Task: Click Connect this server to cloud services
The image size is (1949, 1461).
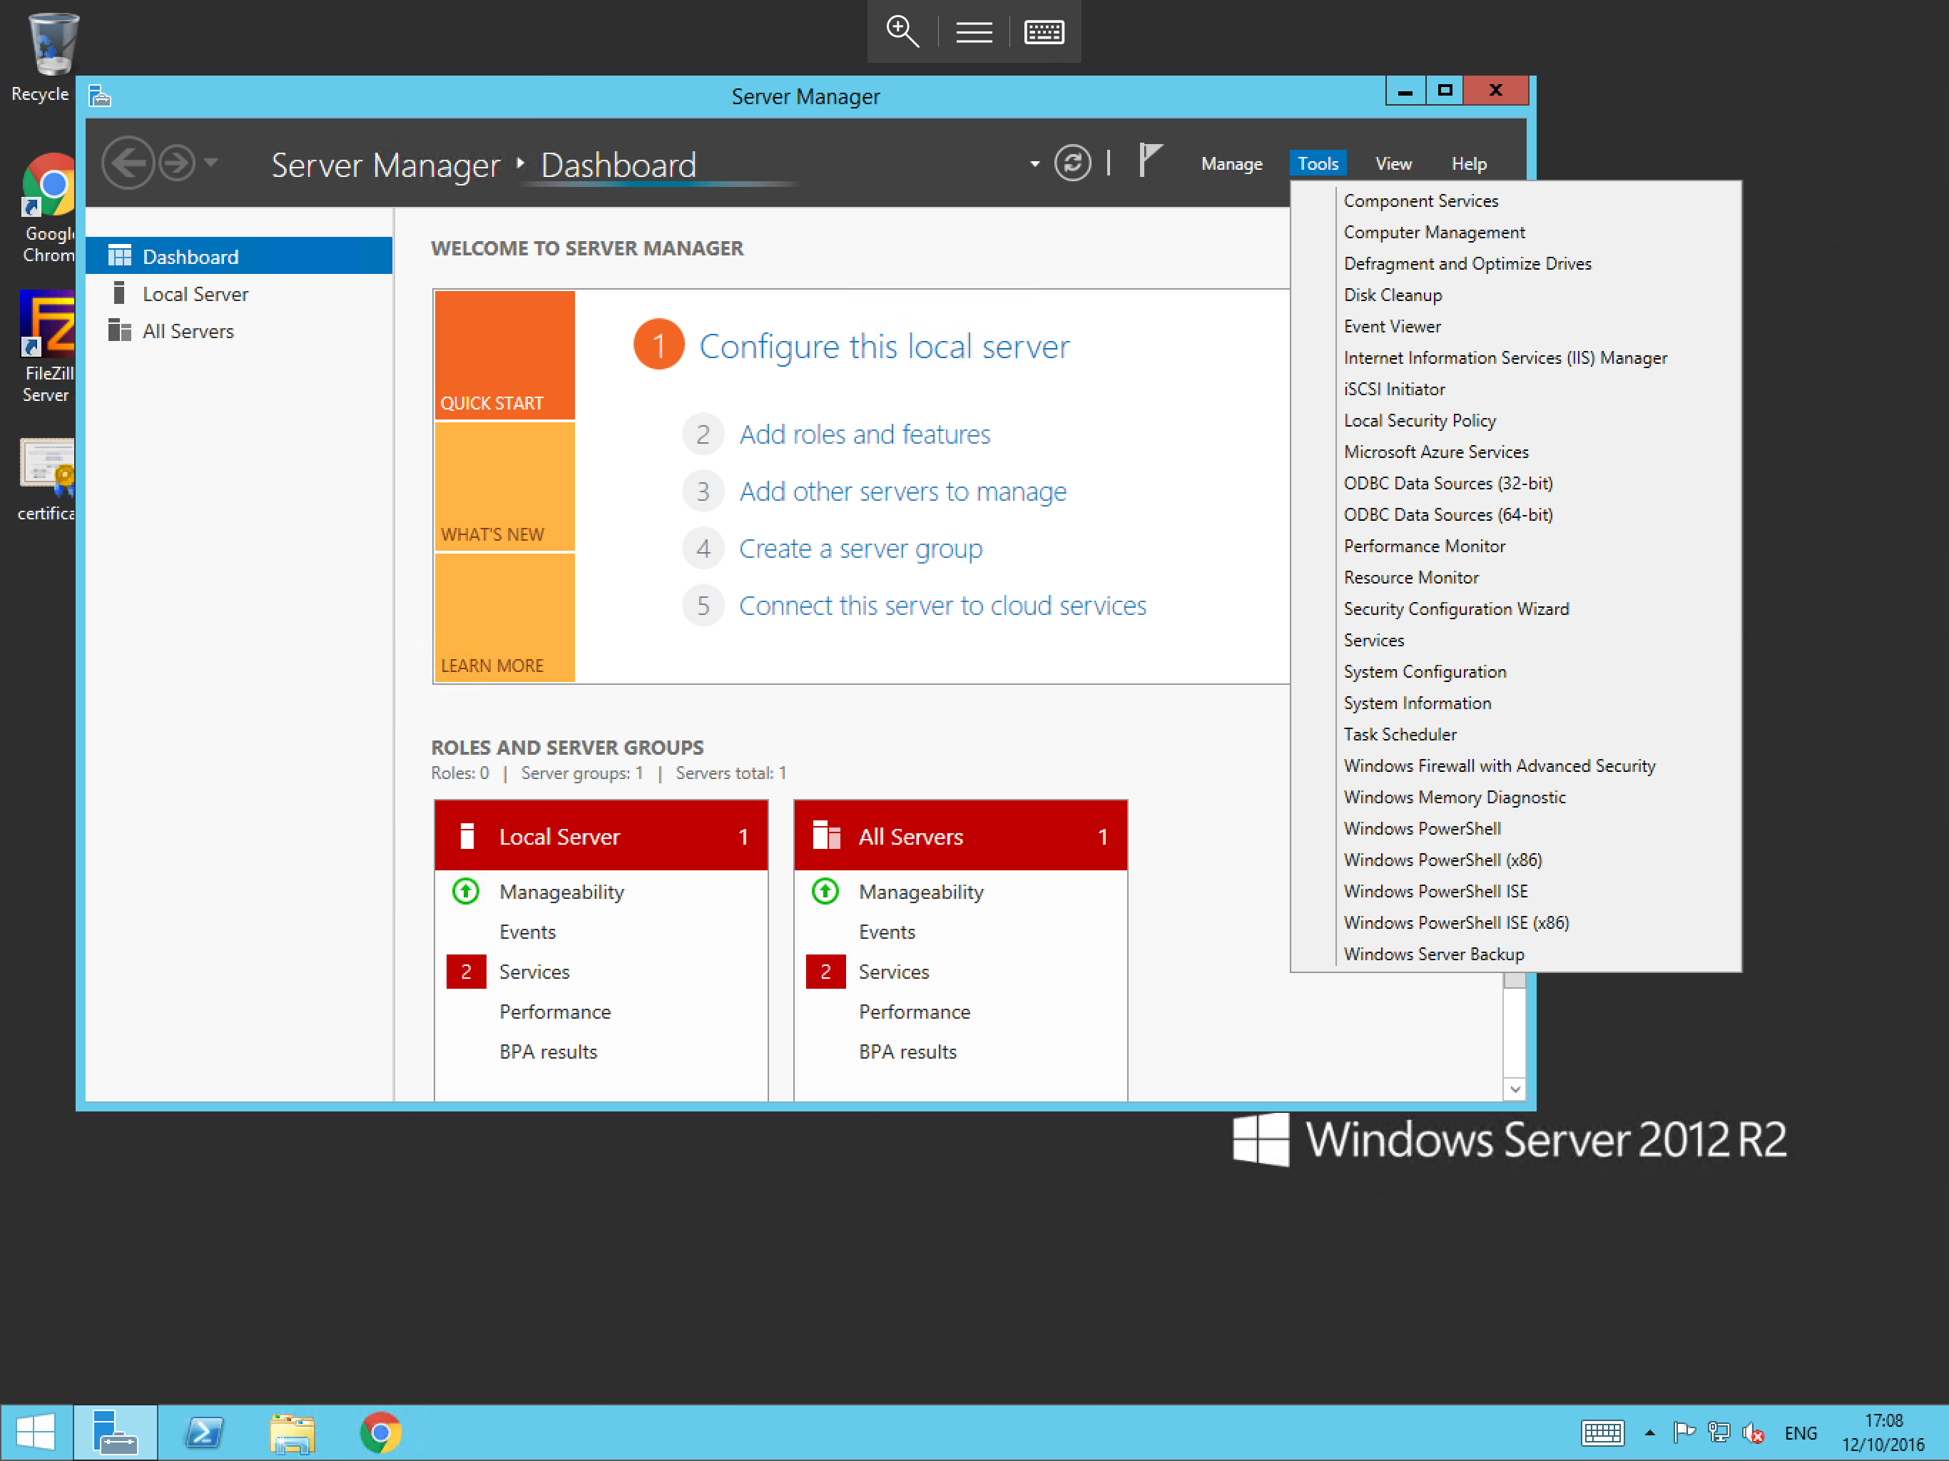Action: 942,606
